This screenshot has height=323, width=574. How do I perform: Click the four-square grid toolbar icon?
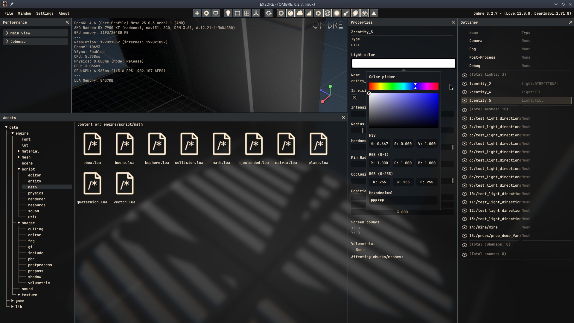pyautogui.click(x=247, y=13)
